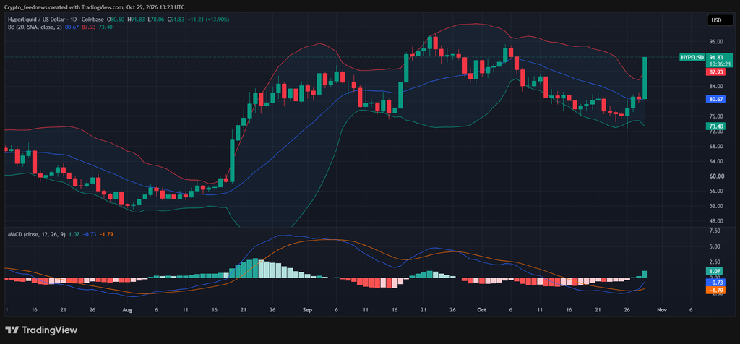This screenshot has height=344, width=740.
Task: Click the green 1.07 value in MACD legend
Action: coord(74,234)
